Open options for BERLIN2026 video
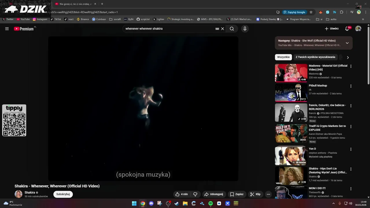 [x=351, y=106]
